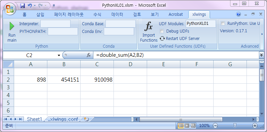This screenshot has height=132, width=267.
Task: Open the 페이지 레이아웃 tab
Action: pos(69,14)
